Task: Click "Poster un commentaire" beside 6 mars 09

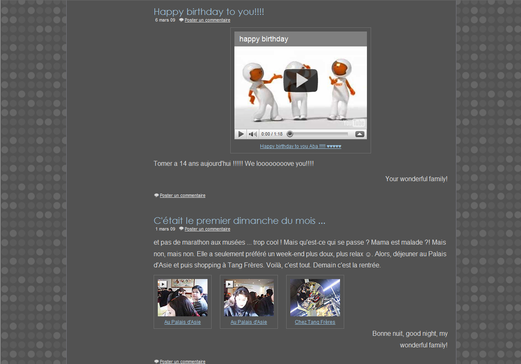Action: tap(207, 20)
